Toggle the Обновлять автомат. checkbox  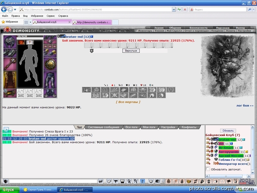(208, 169)
